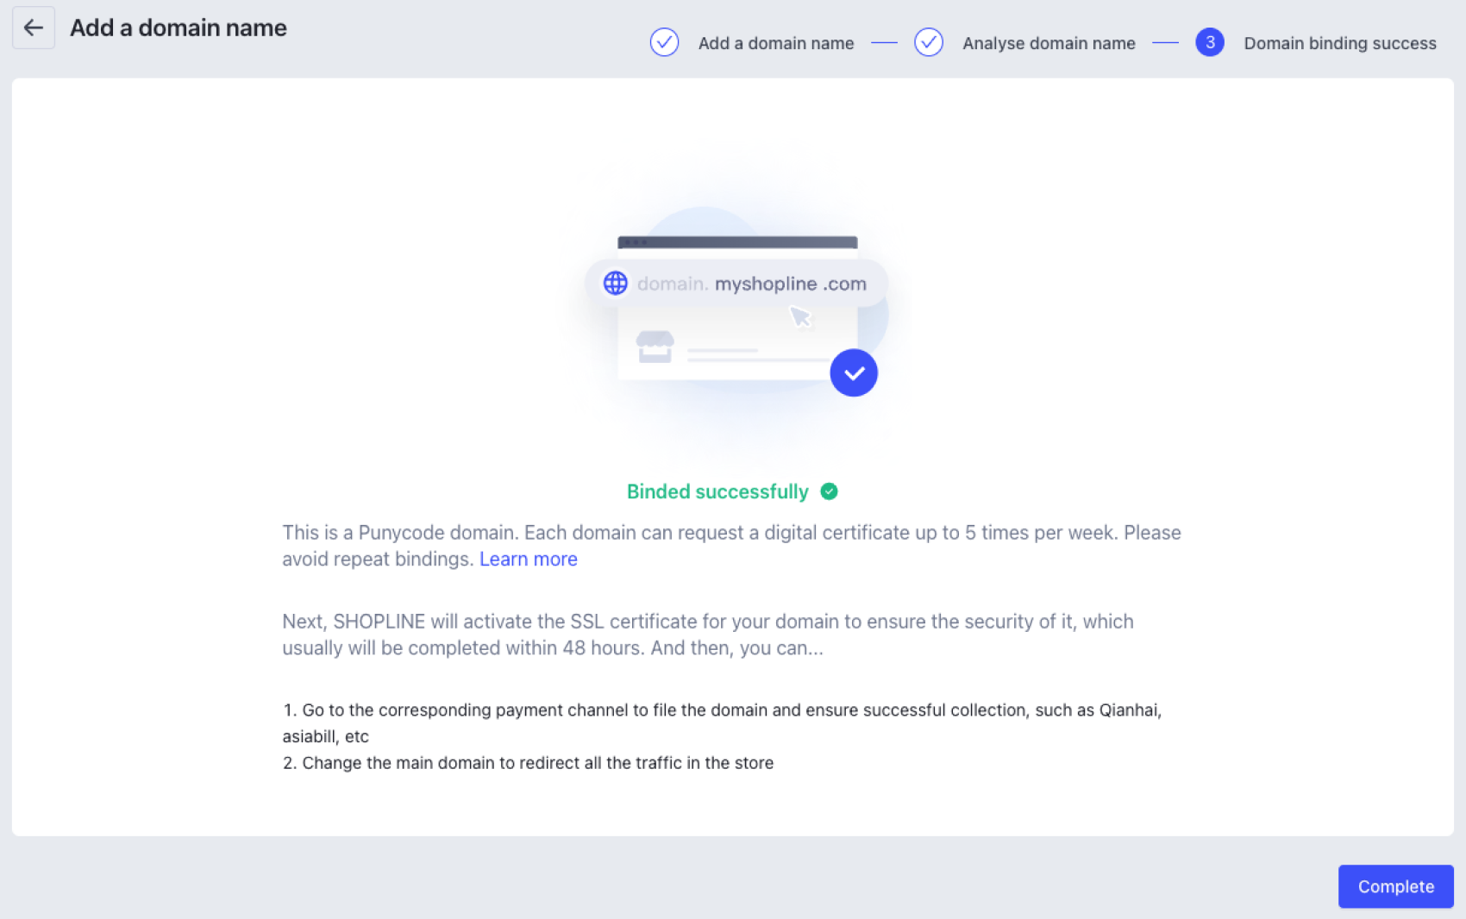Click the checkmark icon for Analyse domain name step
1466x919 pixels.
click(928, 42)
